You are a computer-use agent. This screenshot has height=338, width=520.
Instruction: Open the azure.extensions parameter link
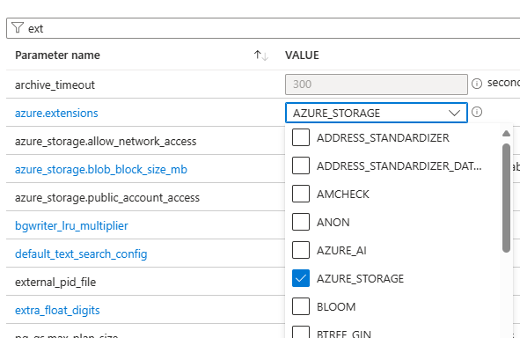point(56,114)
